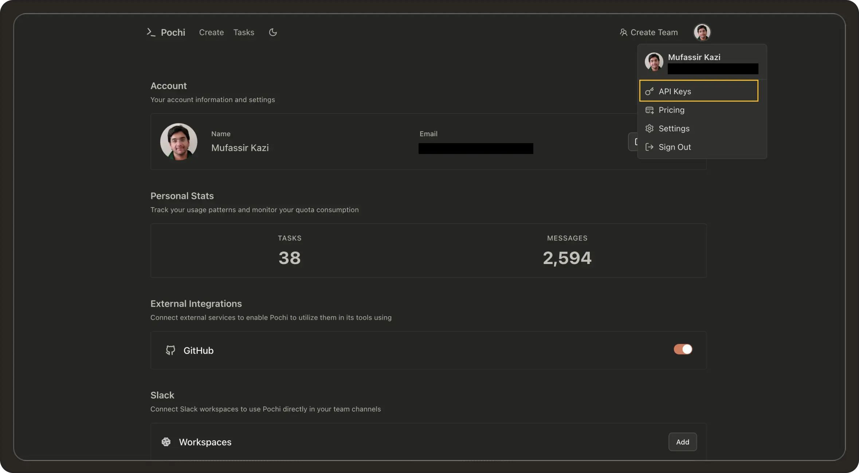Toggle dark mode moon icon

[x=273, y=32]
